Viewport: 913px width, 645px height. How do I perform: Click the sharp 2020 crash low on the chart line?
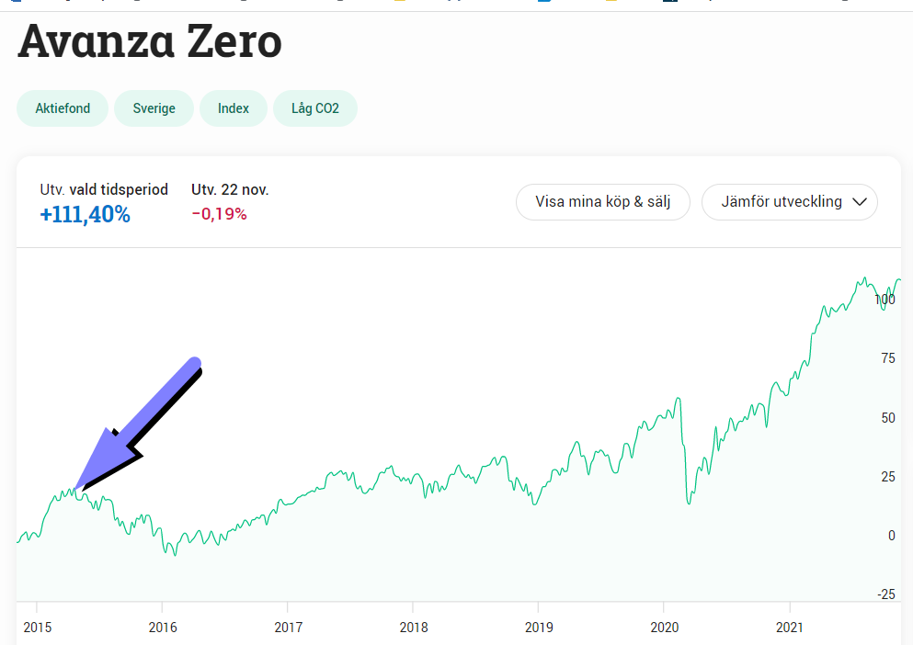pyautogui.click(x=690, y=502)
